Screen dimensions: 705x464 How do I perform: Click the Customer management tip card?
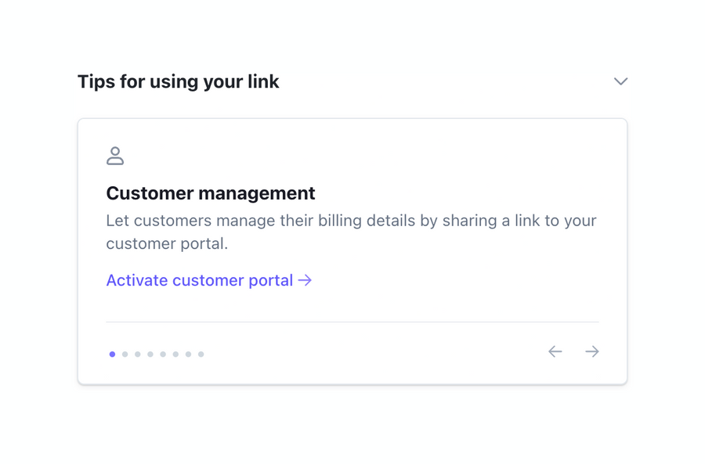click(352, 250)
